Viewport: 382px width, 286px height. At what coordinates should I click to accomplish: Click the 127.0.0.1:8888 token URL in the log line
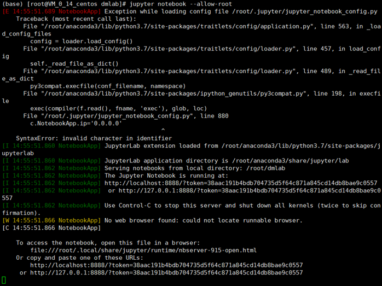pos(250,191)
